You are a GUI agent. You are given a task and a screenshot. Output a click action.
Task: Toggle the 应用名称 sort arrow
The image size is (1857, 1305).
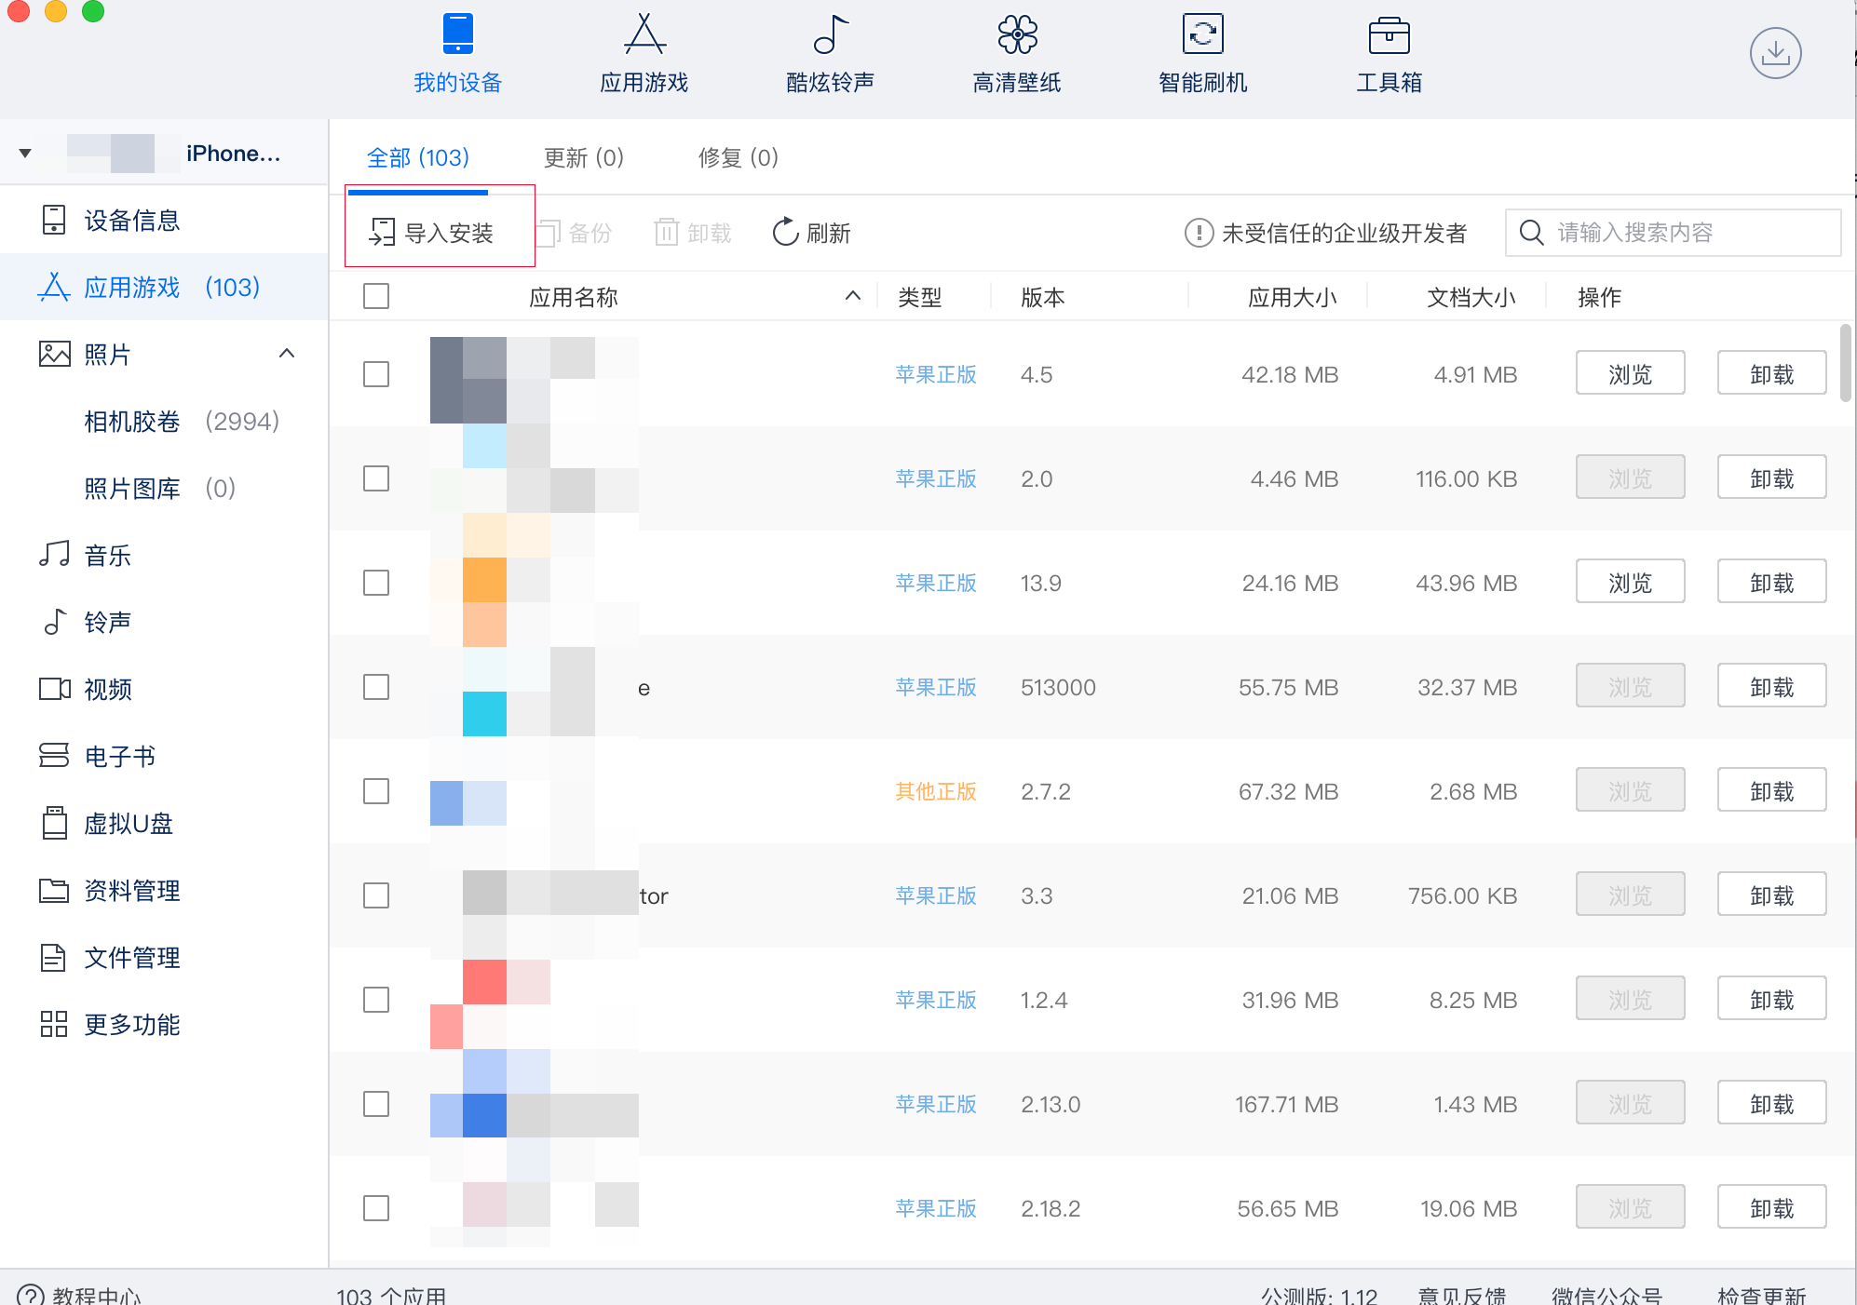click(852, 296)
